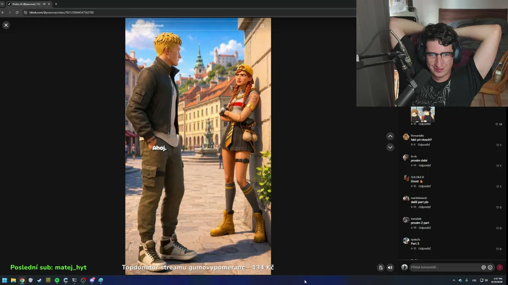Open O.R.I.N.E.K's profile avatar
This screenshot has width=508, height=285.
[x=406, y=178]
